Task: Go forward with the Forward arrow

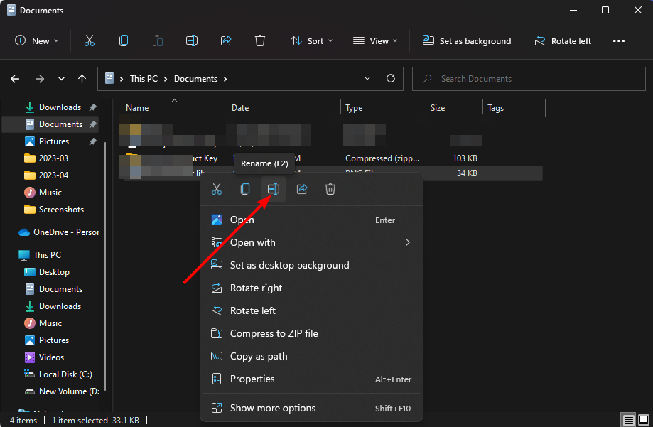Action: 40,79
